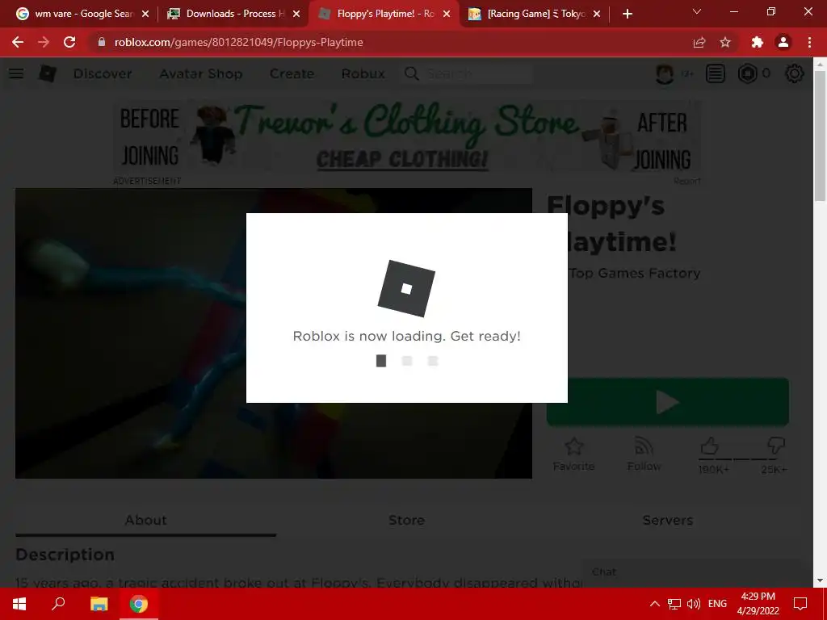This screenshot has width=827, height=620.
Task: Close the Downloads Process Hacker tab
Action: point(296,14)
